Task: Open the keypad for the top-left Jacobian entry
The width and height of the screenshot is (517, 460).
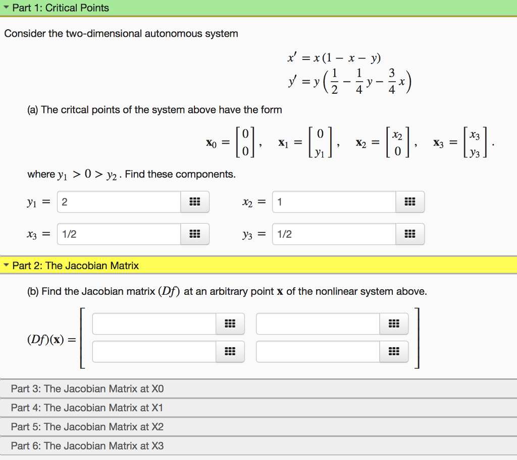Action: coord(230,323)
